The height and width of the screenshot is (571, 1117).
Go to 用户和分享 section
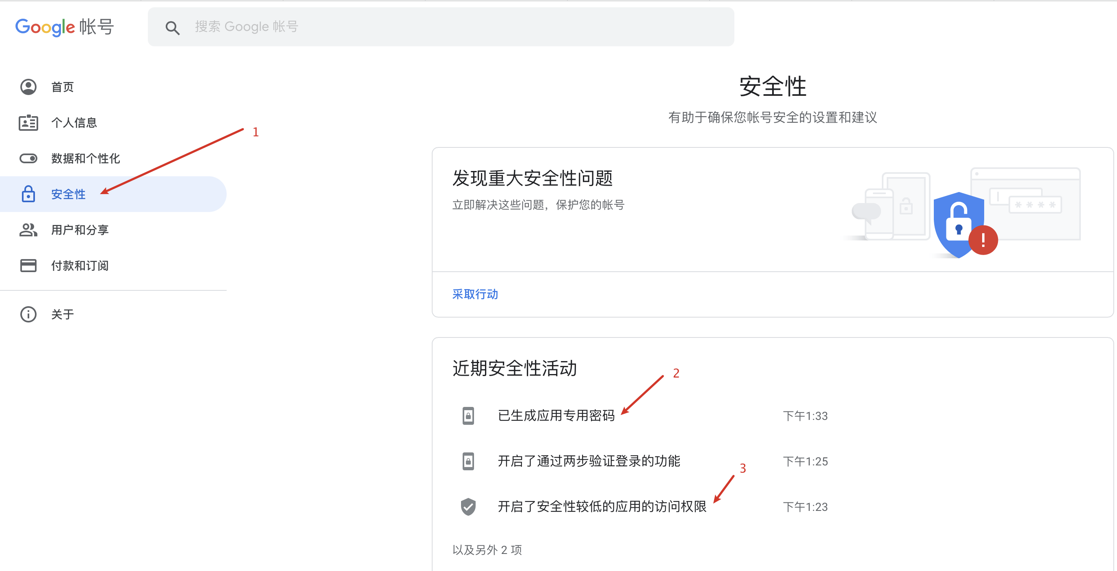click(80, 230)
